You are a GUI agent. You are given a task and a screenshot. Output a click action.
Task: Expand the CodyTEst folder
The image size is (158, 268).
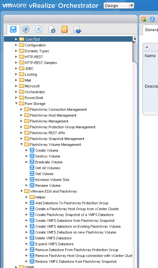click(16, 39)
